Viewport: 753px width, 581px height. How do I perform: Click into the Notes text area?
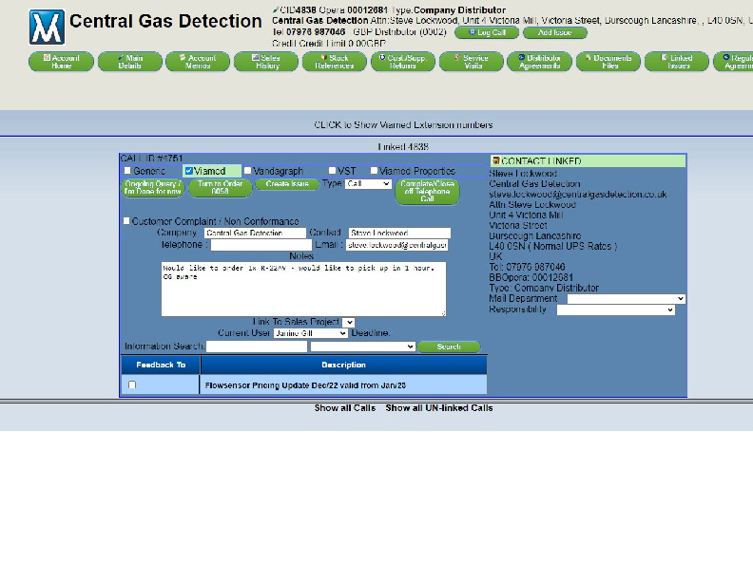(x=303, y=290)
